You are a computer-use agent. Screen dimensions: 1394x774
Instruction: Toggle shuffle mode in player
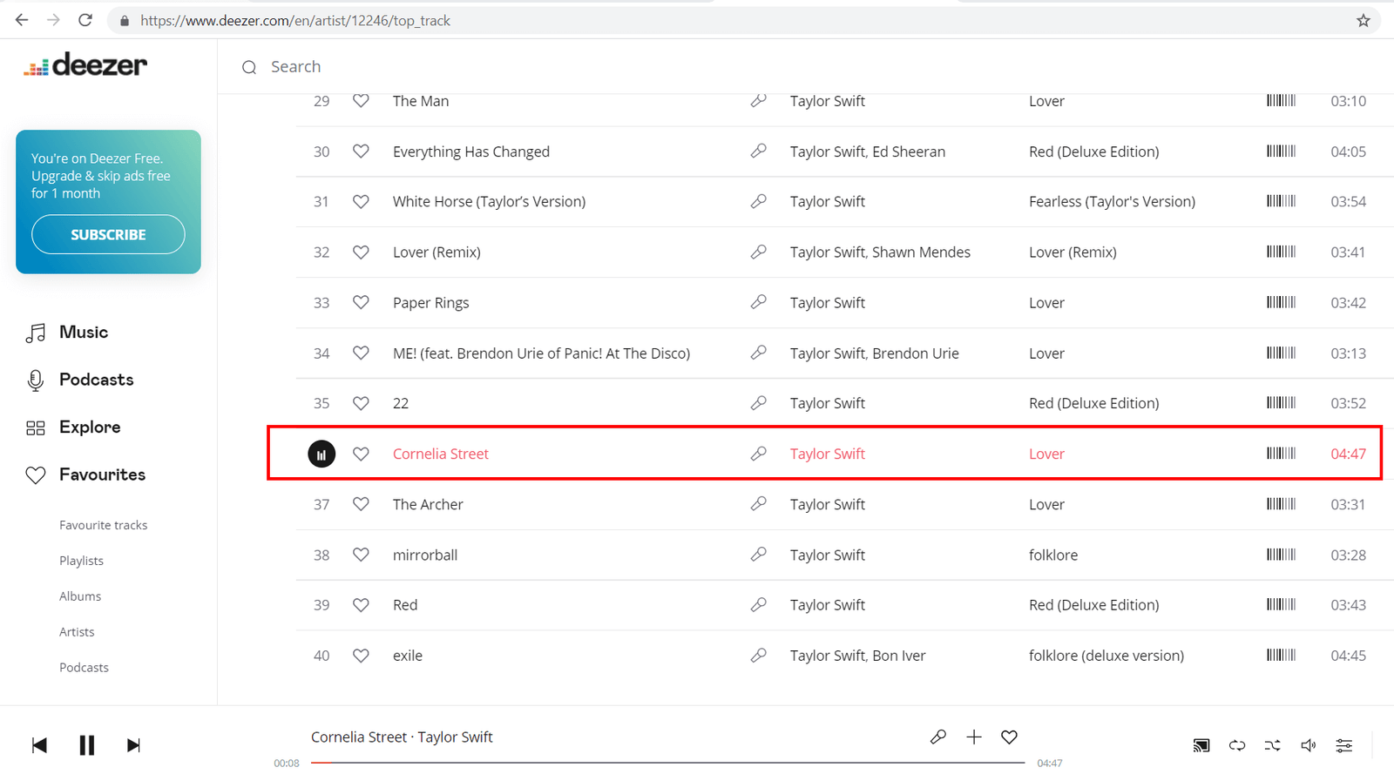(x=1273, y=745)
